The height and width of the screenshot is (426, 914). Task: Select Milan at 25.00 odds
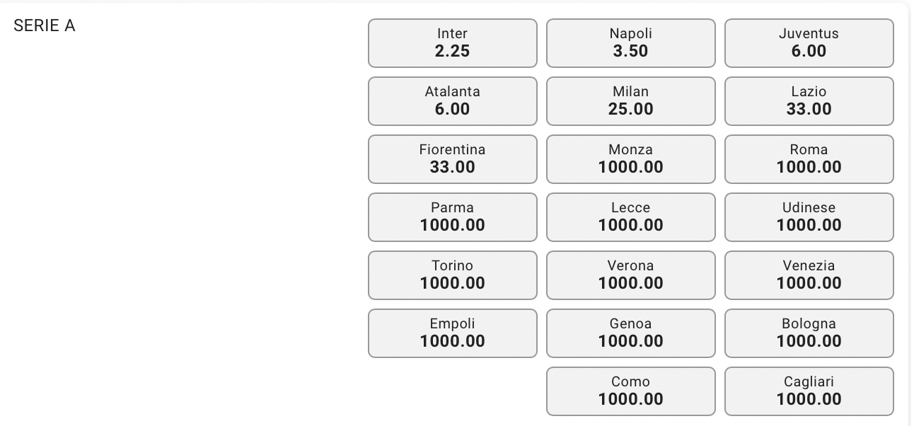pyautogui.click(x=631, y=101)
